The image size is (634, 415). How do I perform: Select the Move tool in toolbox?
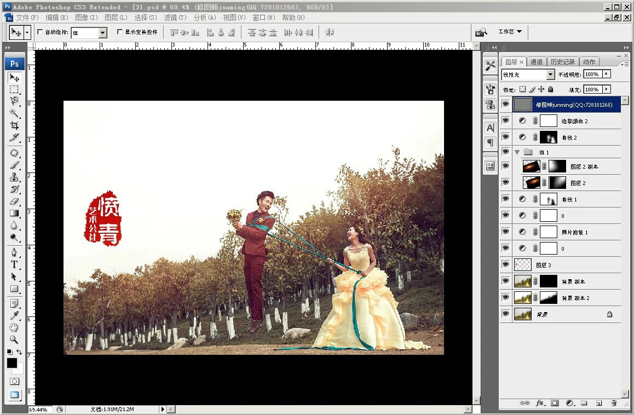click(14, 77)
